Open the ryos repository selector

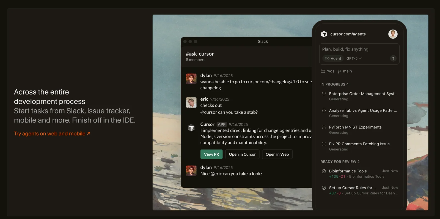(x=330, y=71)
